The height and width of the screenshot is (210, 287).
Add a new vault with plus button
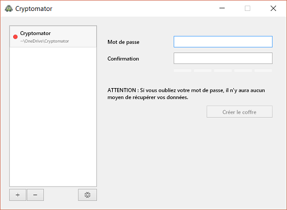point(18,195)
